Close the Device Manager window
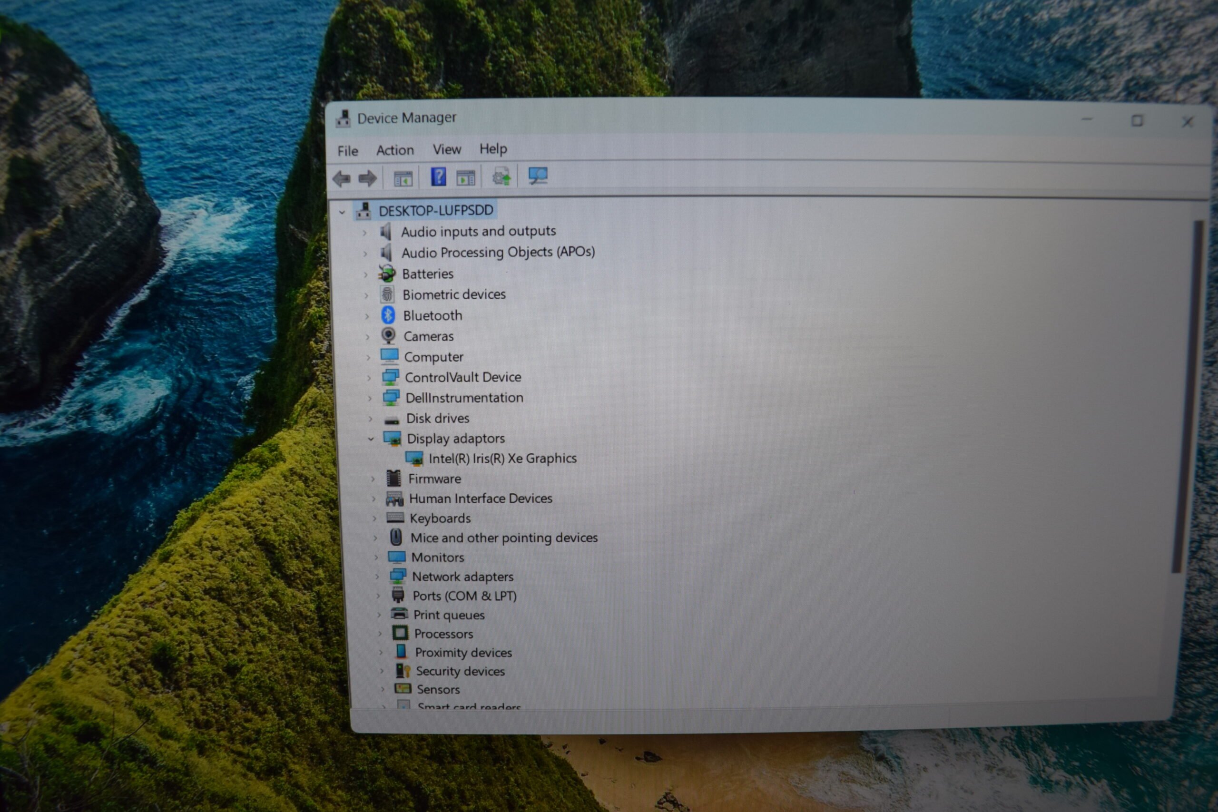Screen dimensions: 1218x812 tap(1188, 122)
